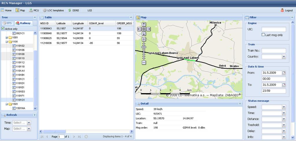The height and width of the screenshot is (141, 296).
Task: Collapse the Detail panel
Action: (240, 104)
